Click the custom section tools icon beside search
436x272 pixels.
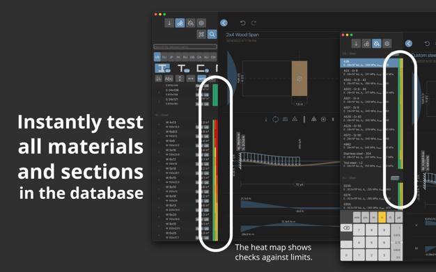(x=201, y=35)
